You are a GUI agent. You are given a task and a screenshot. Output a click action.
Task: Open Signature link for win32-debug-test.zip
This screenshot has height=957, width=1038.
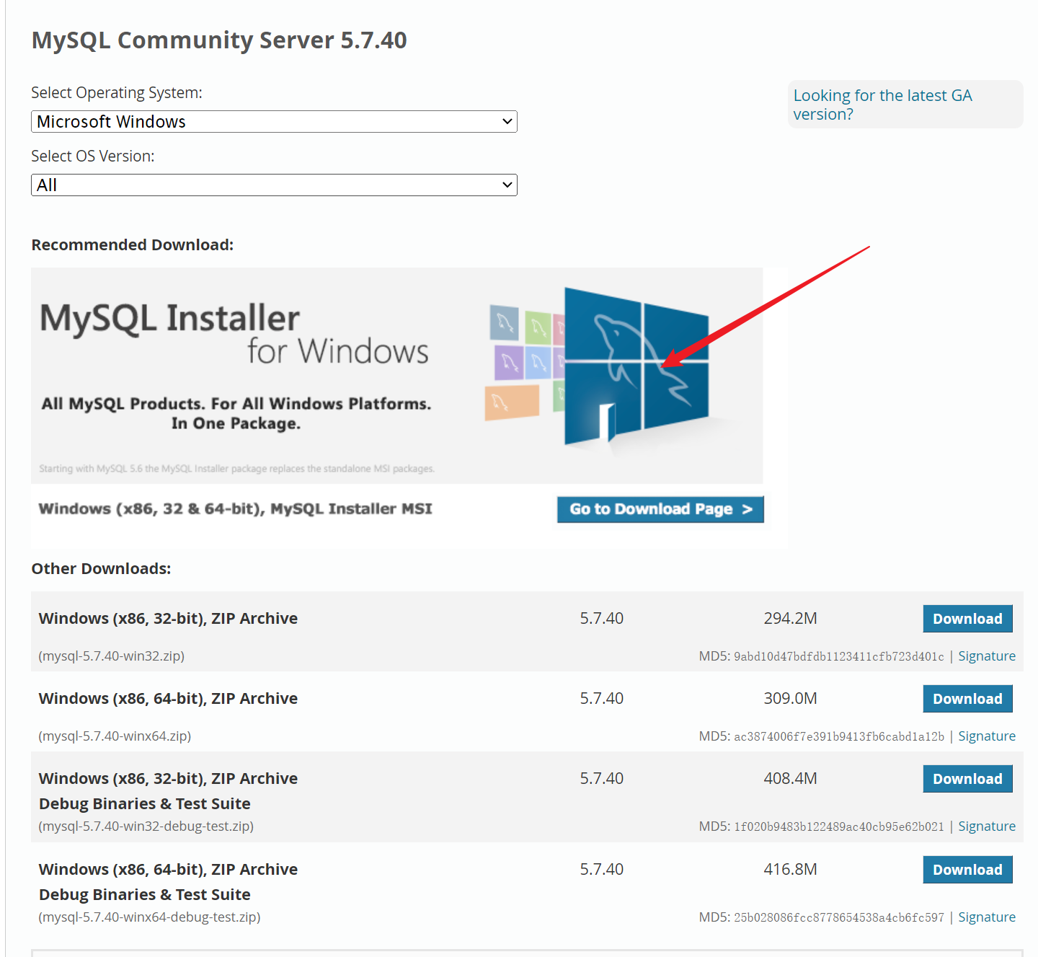pyautogui.click(x=987, y=826)
